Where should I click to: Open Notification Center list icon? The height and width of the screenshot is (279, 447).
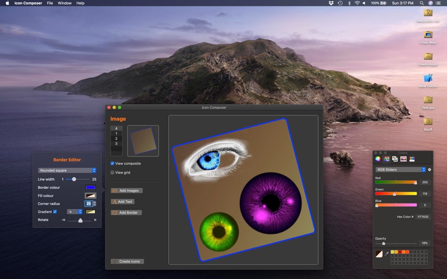pyautogui.click(x=439, y=3)
